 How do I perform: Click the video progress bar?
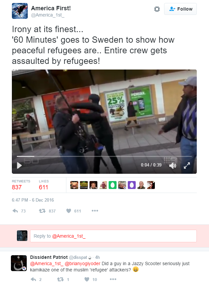pyautogui.click(x=104, y=156)
